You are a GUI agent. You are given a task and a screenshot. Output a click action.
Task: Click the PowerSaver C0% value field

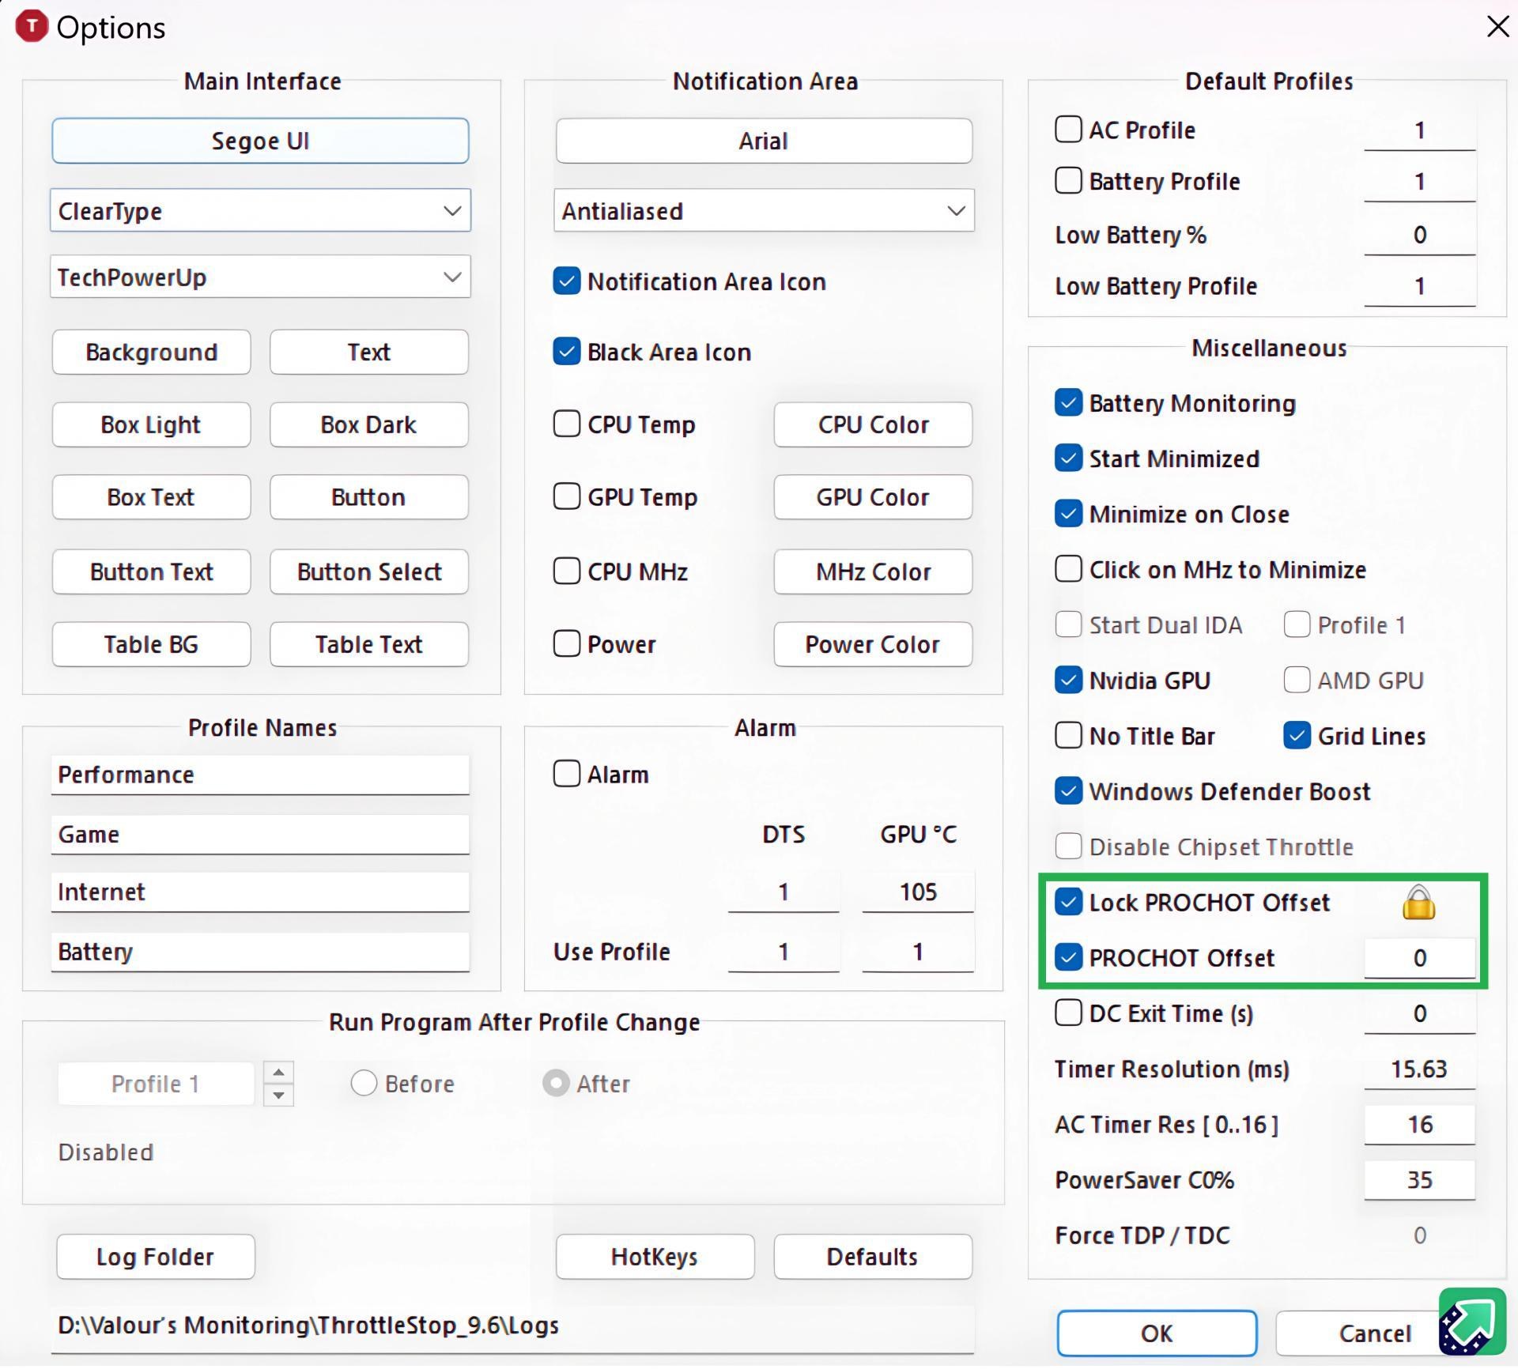(x=1419, y=1180)
